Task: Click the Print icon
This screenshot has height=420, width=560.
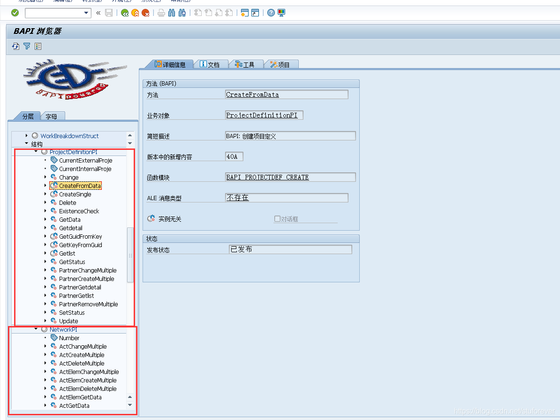Action: tap(161, 13)
